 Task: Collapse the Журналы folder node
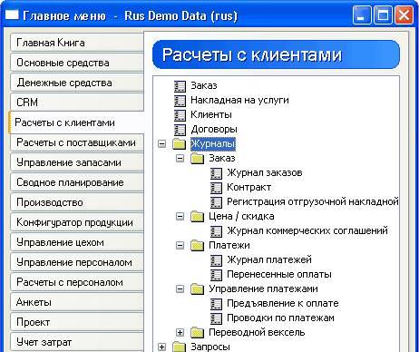coord(162,143)
